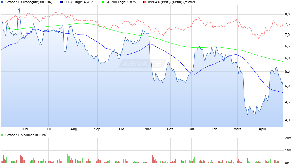Click the Jan. month label on axis
This screenshot has height=166, width=297.
click(192, 129)
